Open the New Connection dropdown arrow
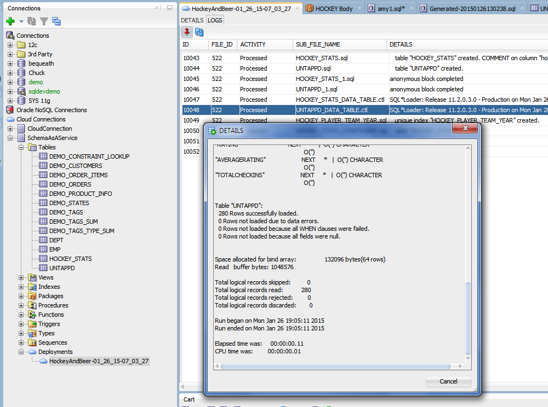548x407 pixels. click(21, 22)
